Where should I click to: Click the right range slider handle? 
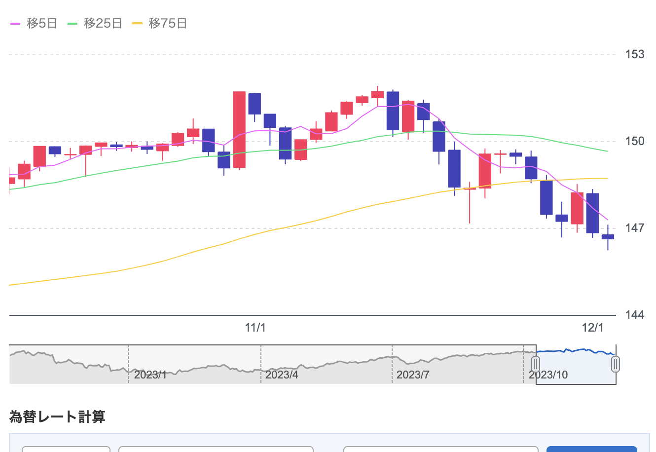(616, 365)
